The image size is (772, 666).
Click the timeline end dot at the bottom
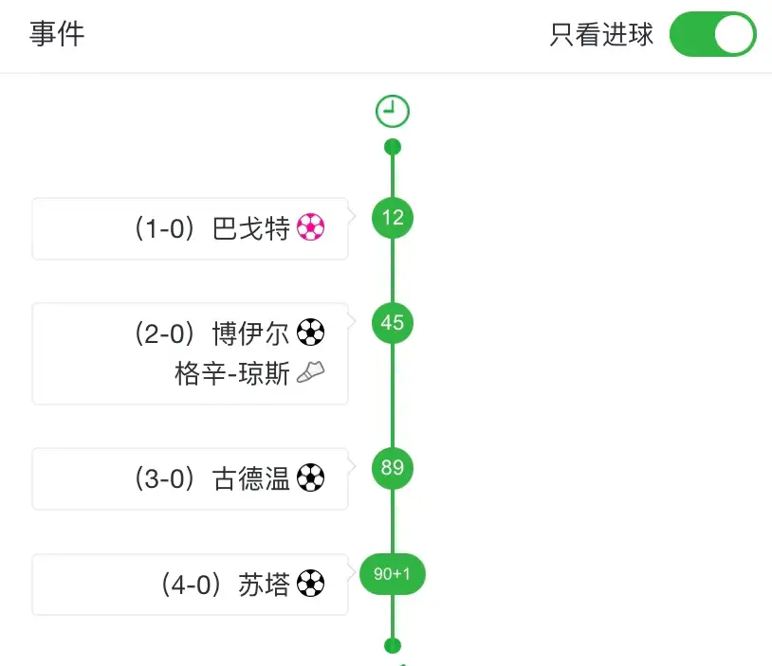point(393,645)
